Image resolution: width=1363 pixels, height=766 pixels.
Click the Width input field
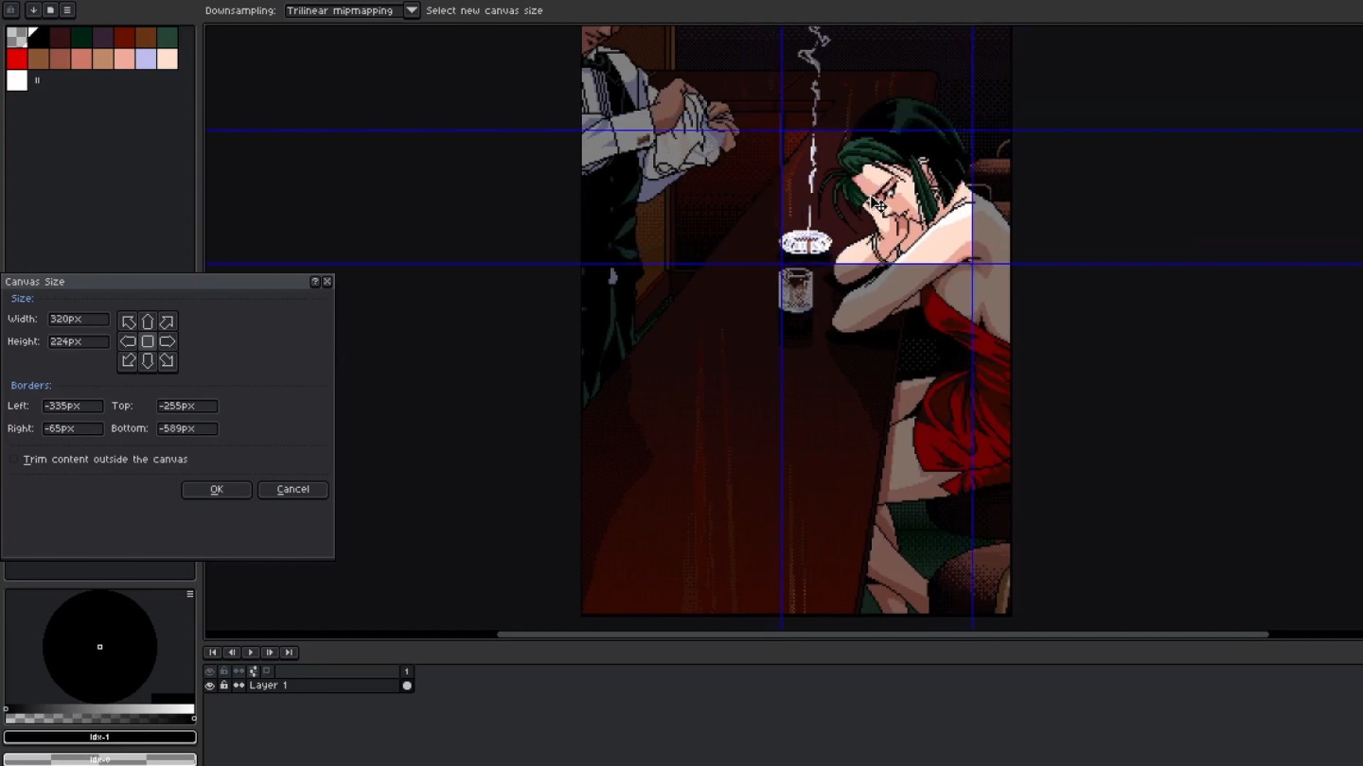79,320
